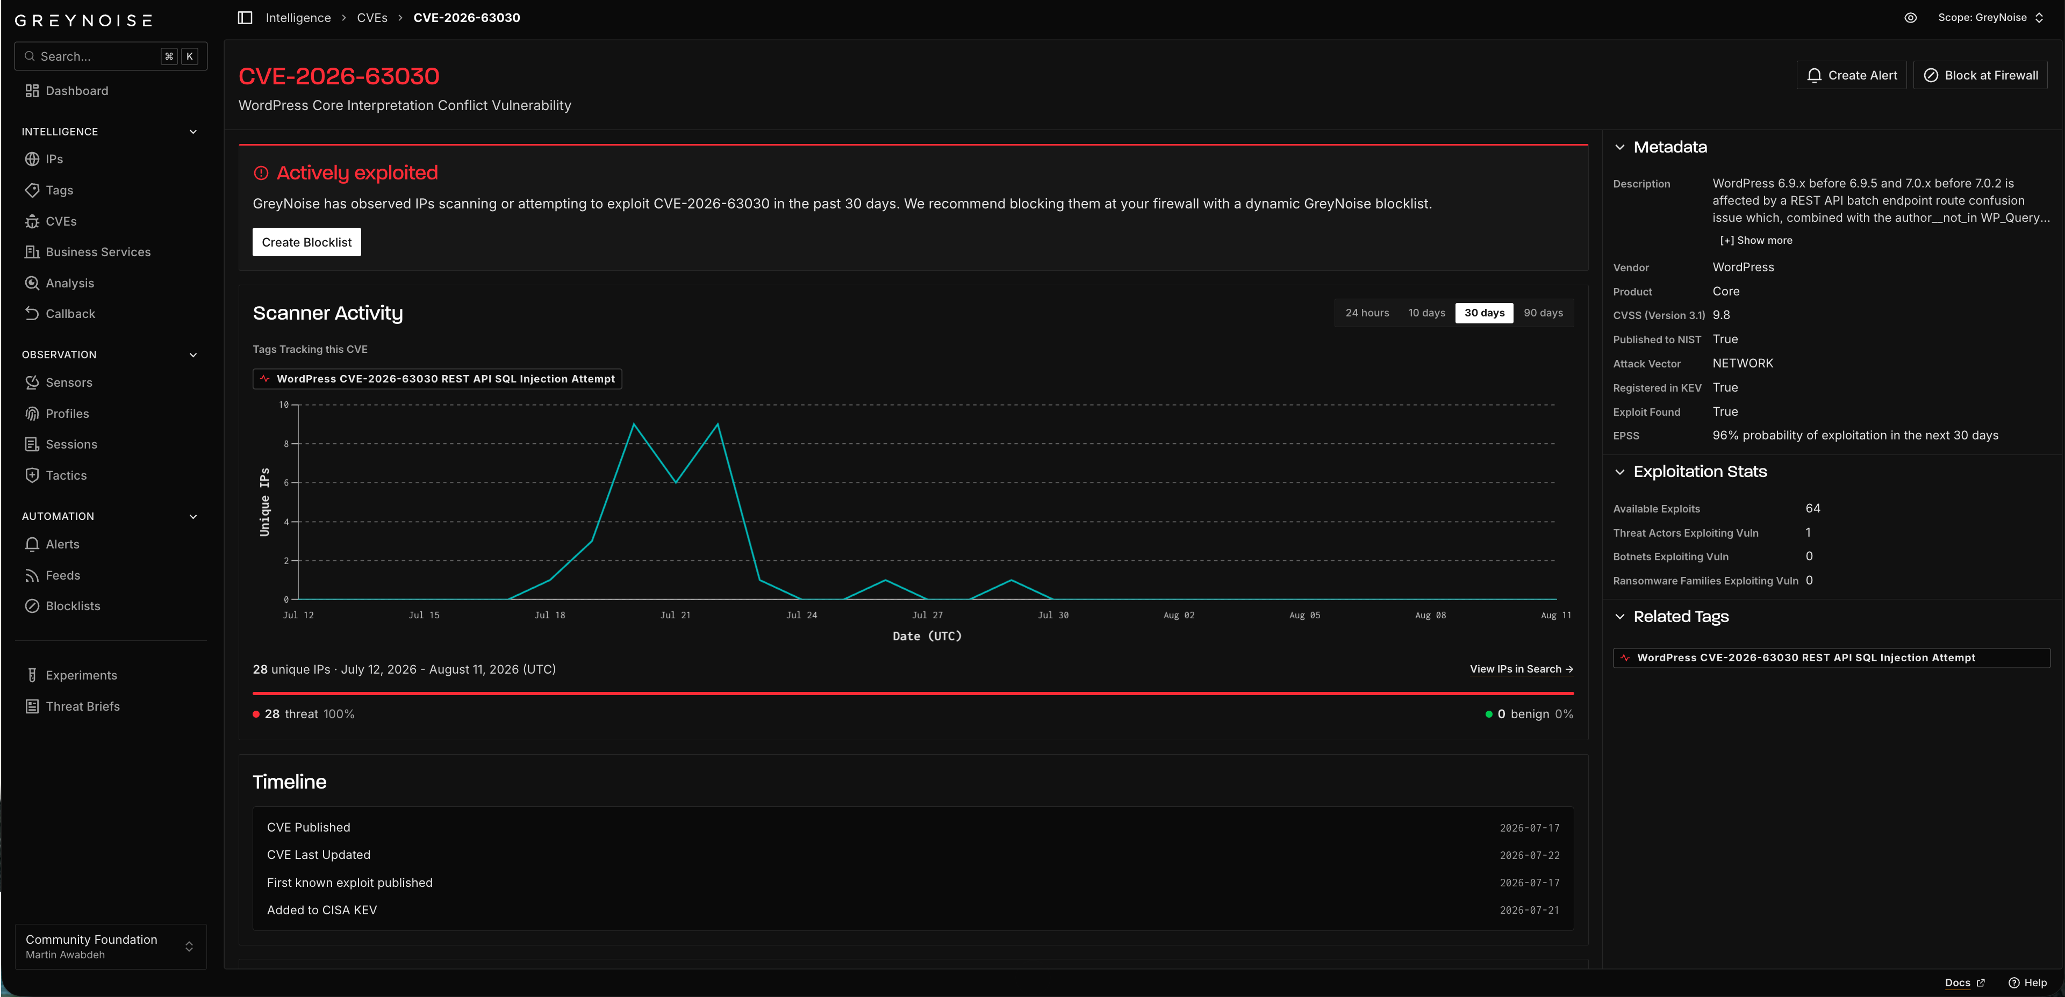Select the 10 days time range
Screen dimensions: 2065x997
point(1427,313)
